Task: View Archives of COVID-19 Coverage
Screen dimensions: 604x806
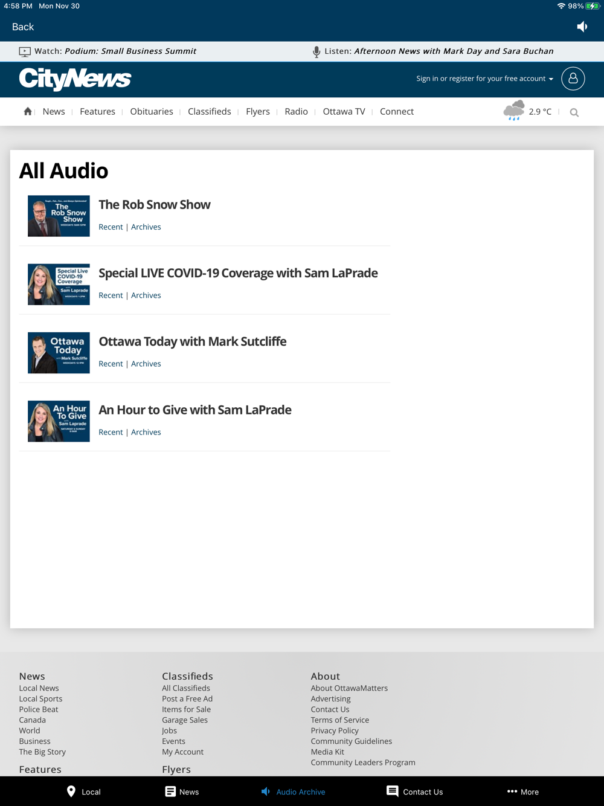Action: click(146, 295)
